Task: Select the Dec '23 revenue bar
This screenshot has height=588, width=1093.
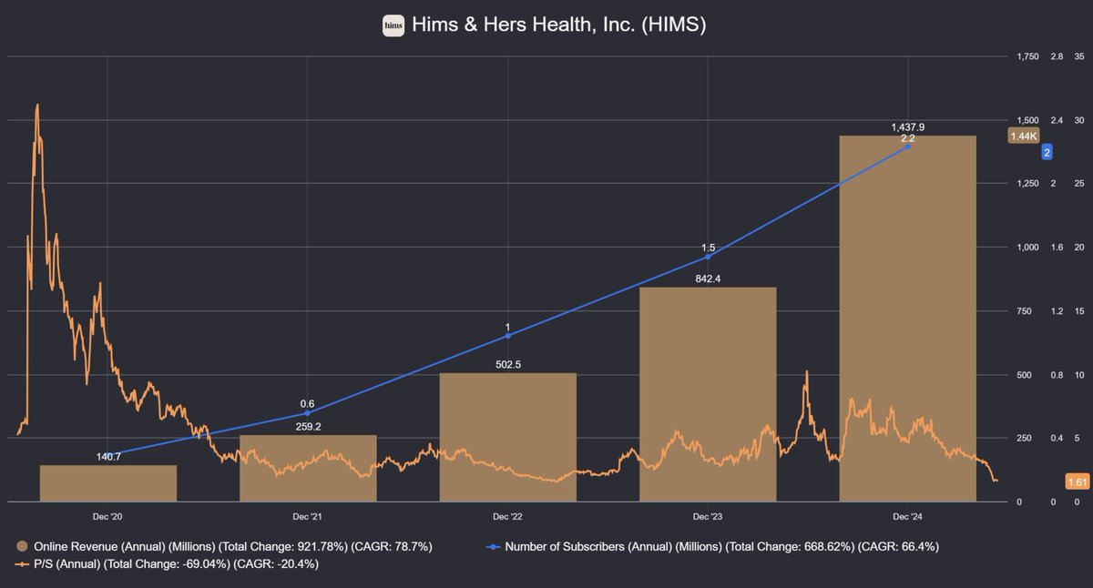Action: point(708,394)
